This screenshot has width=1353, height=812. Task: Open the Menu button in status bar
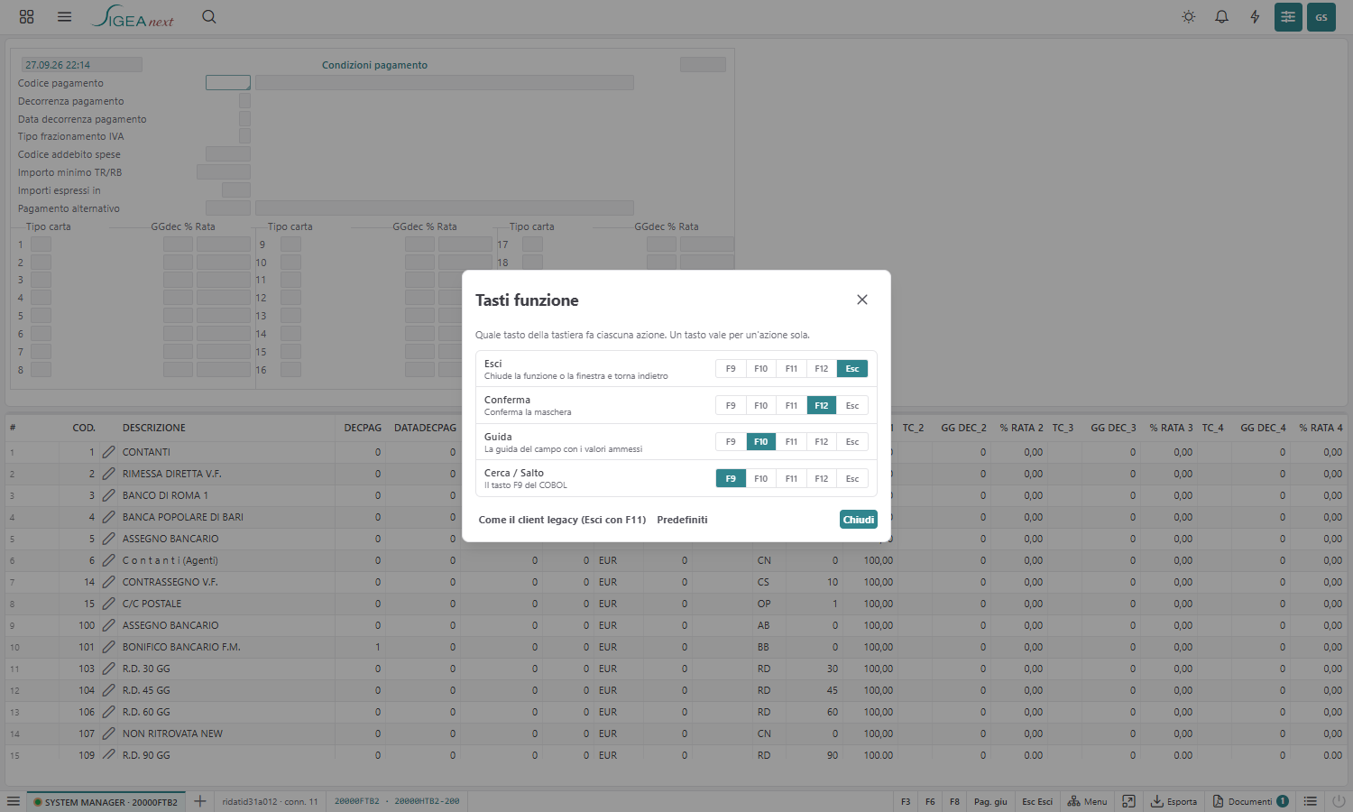tap(1087, 801)
